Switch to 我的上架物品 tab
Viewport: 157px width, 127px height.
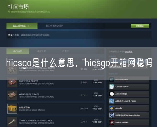(22, 26)
